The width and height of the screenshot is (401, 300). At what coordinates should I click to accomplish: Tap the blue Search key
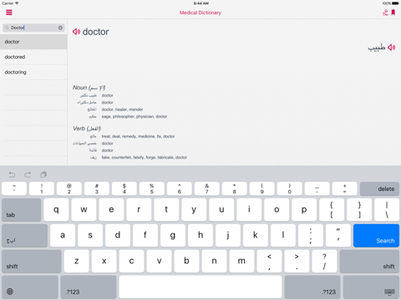pos(376,236)
